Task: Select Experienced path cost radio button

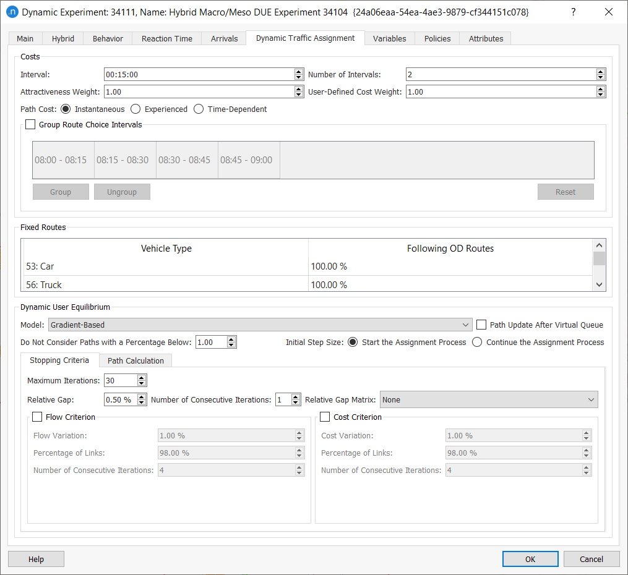Action: [x=135, y=109]
